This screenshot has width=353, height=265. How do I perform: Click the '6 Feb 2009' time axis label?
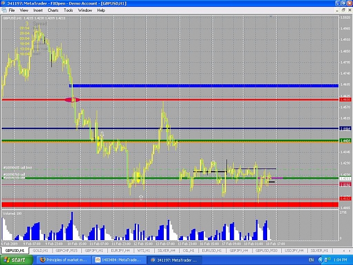(x=9, y=244)
